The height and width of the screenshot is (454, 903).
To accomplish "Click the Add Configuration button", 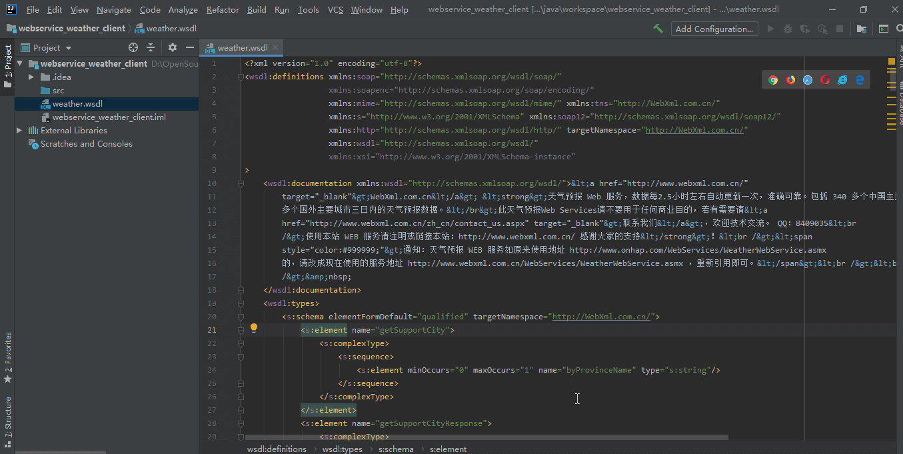I will pos(714,29).
